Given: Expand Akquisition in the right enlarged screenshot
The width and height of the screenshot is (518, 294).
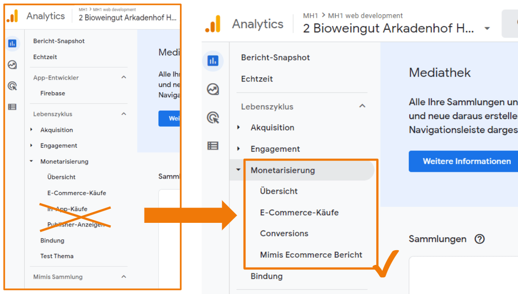Looking at the screenshot, I should (239, 128).
